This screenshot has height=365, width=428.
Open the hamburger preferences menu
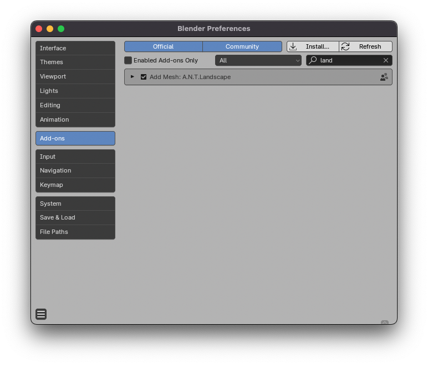(41, 314)
